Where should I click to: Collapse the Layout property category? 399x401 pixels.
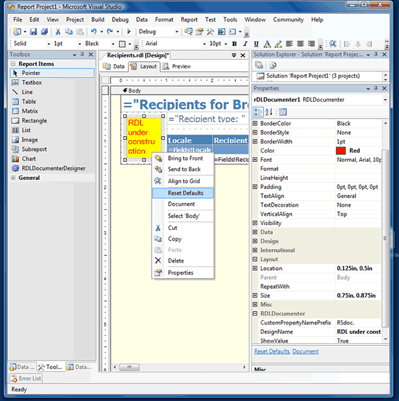point(256,259)
